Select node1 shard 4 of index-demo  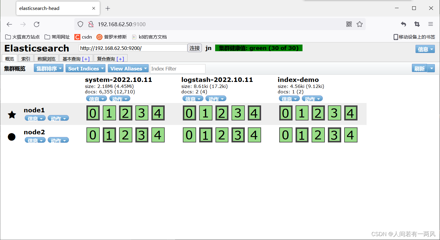point(351,113)
